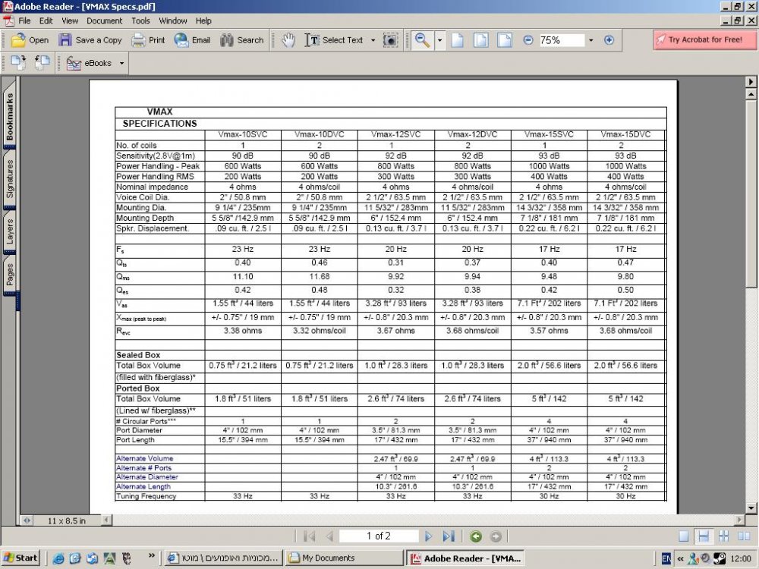Open the Help menu
The width and height of the screenshot is (759, 569).
pyautogui.click(x=203, y=20)
